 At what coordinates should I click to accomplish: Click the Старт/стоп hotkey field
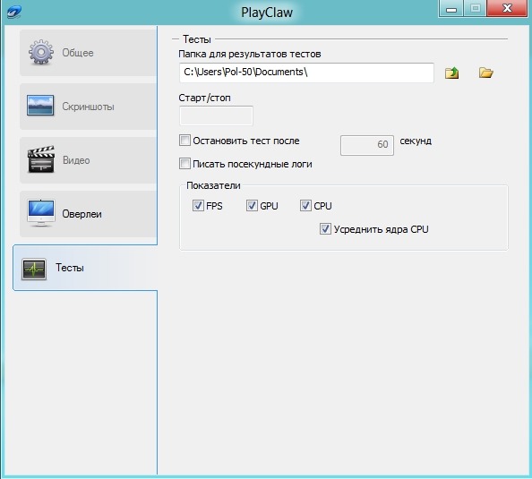click(x=216, y=115)
